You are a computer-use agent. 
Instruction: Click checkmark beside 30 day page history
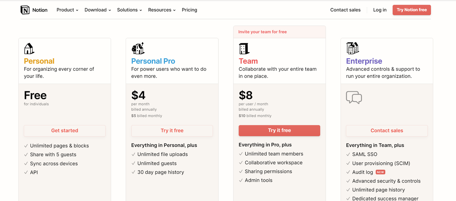point(133,172)
